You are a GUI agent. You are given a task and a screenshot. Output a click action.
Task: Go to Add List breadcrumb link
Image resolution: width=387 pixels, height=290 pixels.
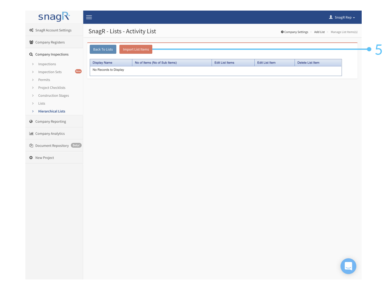pyautogui.click(x=319, y=32)
